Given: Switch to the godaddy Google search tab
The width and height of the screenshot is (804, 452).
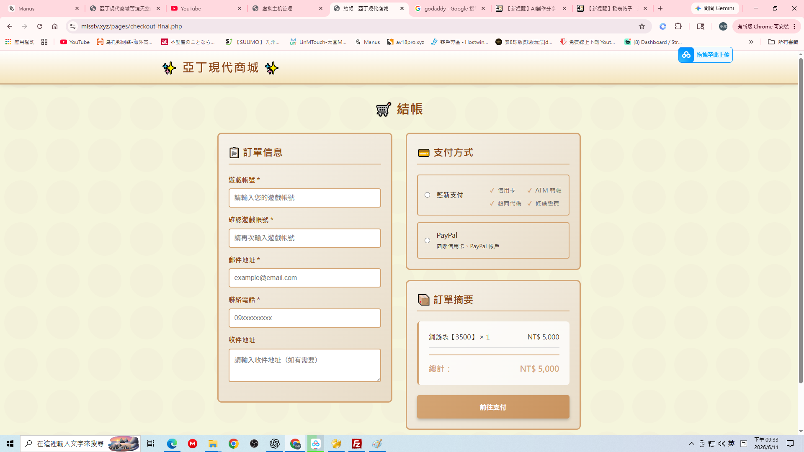Looking at the screenshot, I should click(450, 8).
